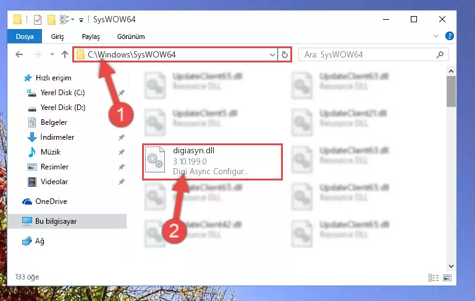Minimize the SysWOW64 window
The width and height of the screenshot is (475, 301).
click(386, 19)
